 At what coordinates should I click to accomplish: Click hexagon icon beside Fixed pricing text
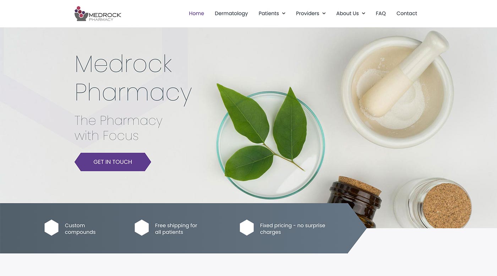(x=247, y=228)
